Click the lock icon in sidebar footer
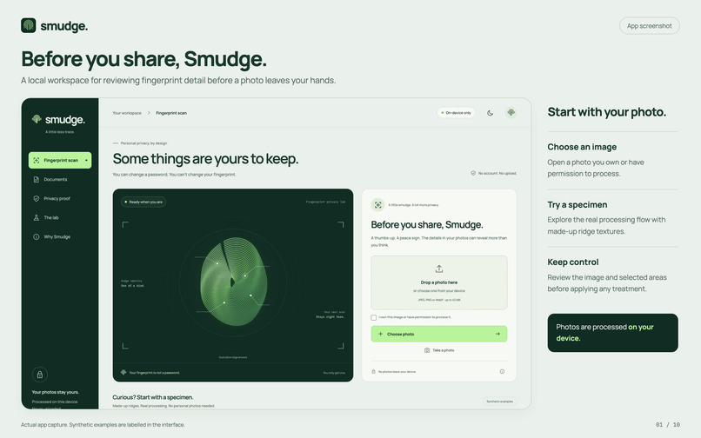 tap(40, 375)
